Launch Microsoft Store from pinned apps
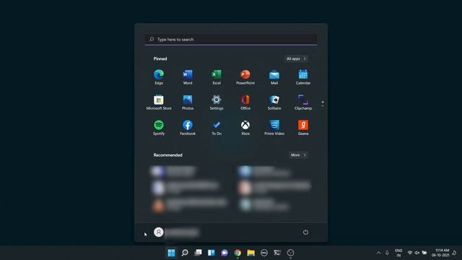Screen dimensions: 462x260 tap(159, 103)
